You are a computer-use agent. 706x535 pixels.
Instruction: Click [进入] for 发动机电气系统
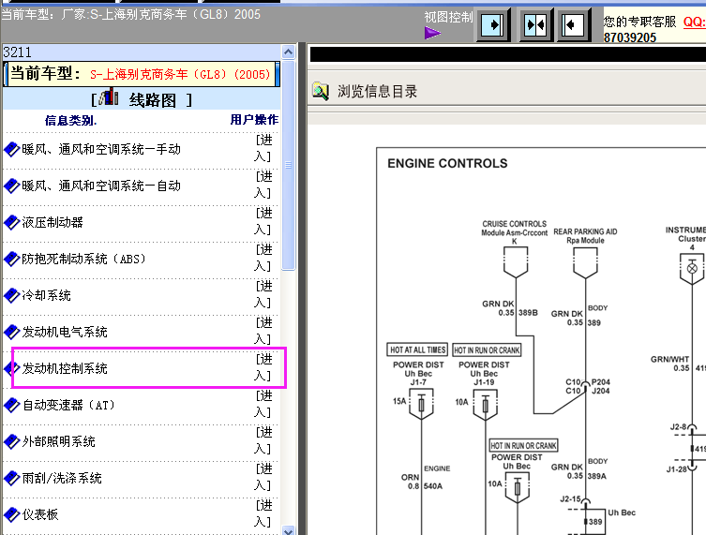[263, 330]
